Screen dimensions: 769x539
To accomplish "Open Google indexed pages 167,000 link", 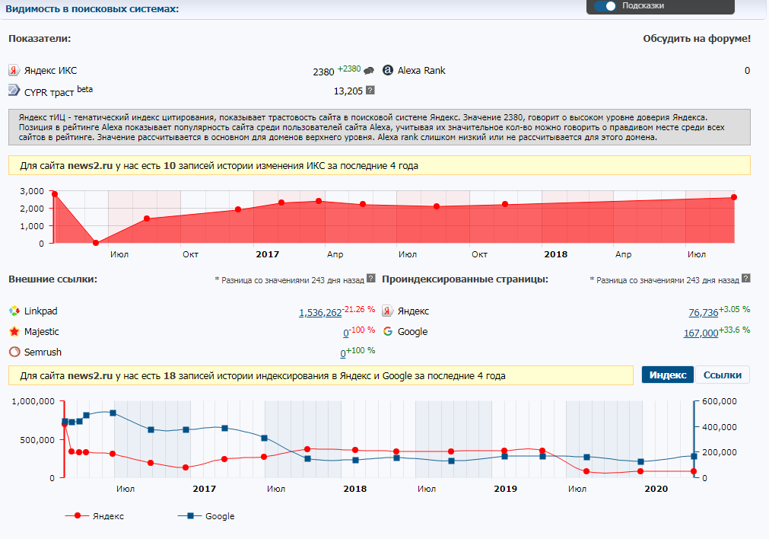I will click(x=701, y=333).
